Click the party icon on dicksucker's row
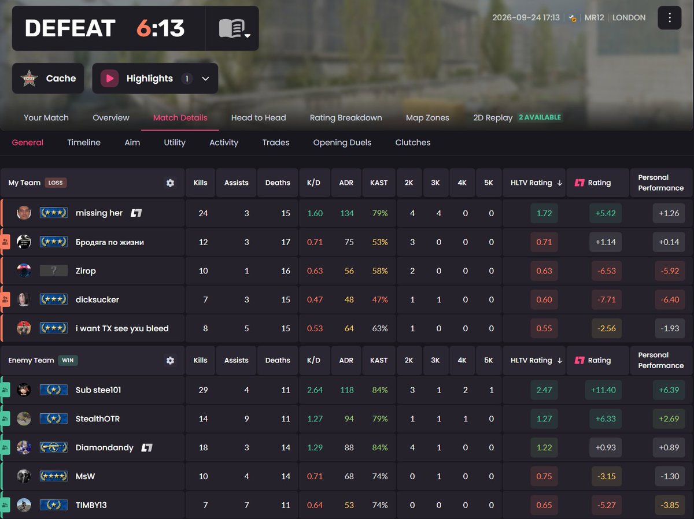 click(x=6, y=299)
